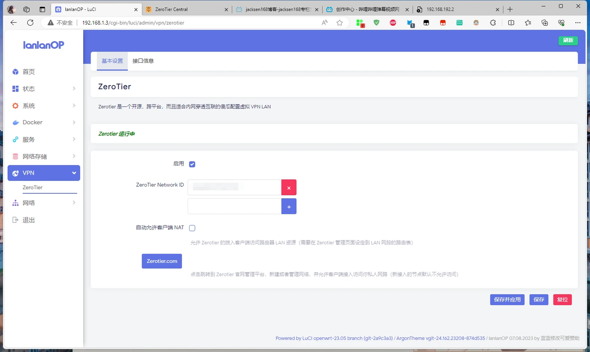
Task: Click the Docker whale icon in sidebar
Action: (15, 123)
